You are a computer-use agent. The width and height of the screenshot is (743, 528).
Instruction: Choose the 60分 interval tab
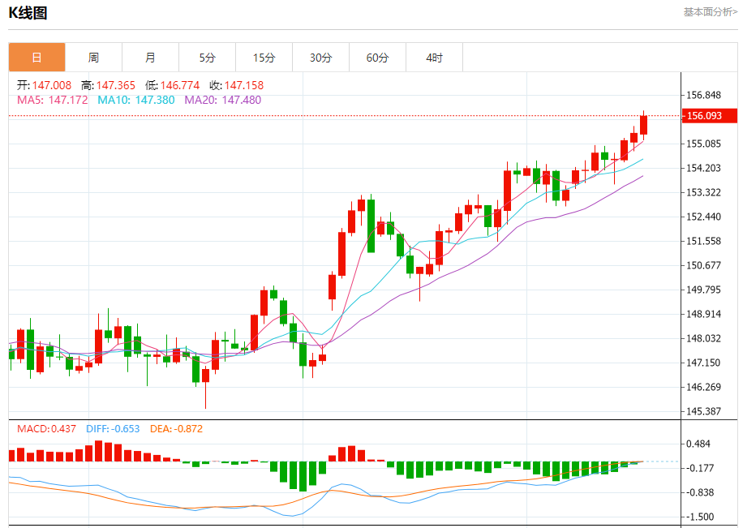tap(377, 58)
